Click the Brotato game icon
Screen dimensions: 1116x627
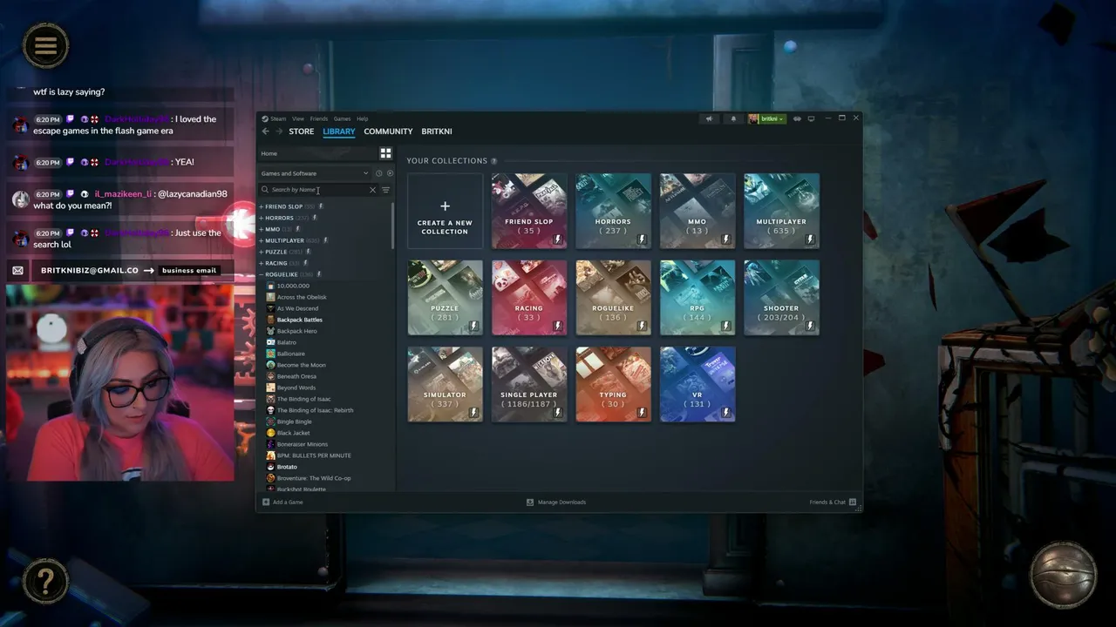point(271,467)
